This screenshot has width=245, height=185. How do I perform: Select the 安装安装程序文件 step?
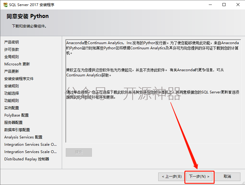click(19, 79)
